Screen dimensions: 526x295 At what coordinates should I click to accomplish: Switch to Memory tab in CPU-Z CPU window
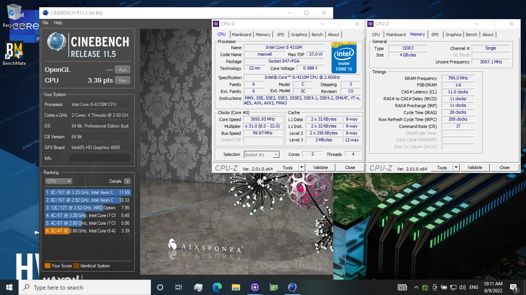click(x=263, y=35)
